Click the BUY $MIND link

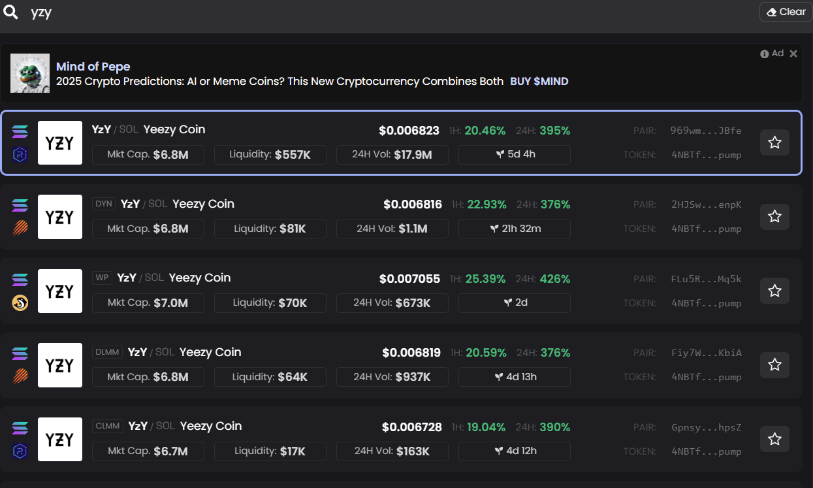pos(539,81)
